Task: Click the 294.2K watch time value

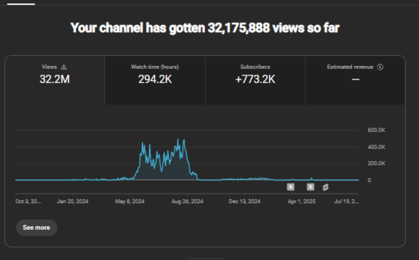Action: coord(155,79)
